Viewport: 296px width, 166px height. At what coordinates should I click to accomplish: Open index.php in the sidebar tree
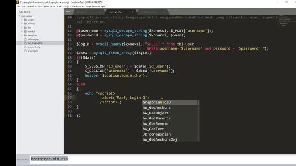(x=33, y=51)
